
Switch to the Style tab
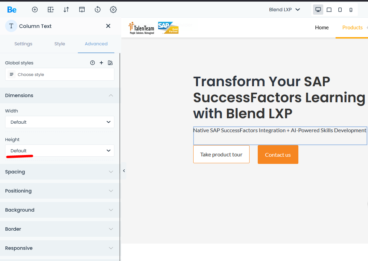(60, 44)
